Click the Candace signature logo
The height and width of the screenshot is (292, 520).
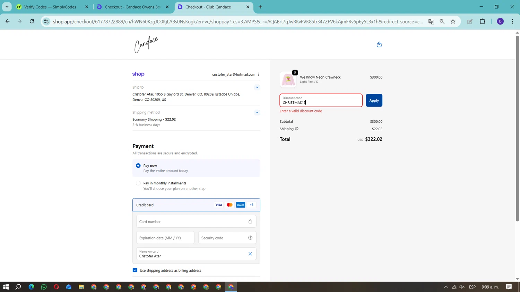[146, 45]
